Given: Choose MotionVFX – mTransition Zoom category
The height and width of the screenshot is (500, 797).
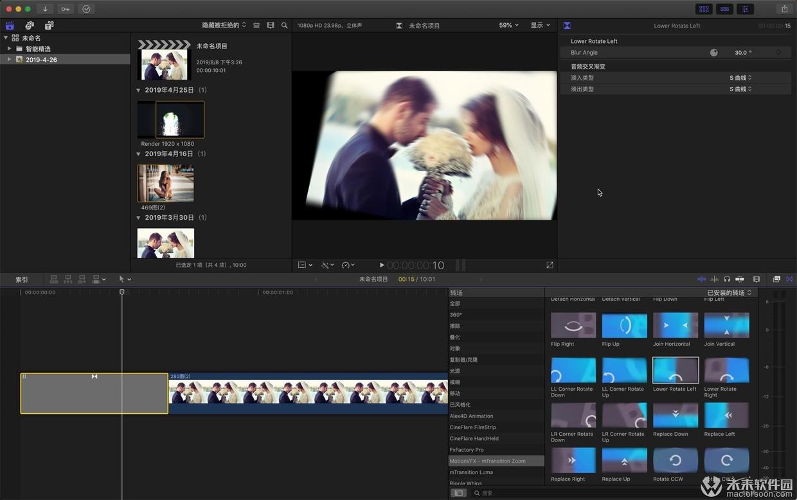Looking at the screenshot, I should (496, 461).
